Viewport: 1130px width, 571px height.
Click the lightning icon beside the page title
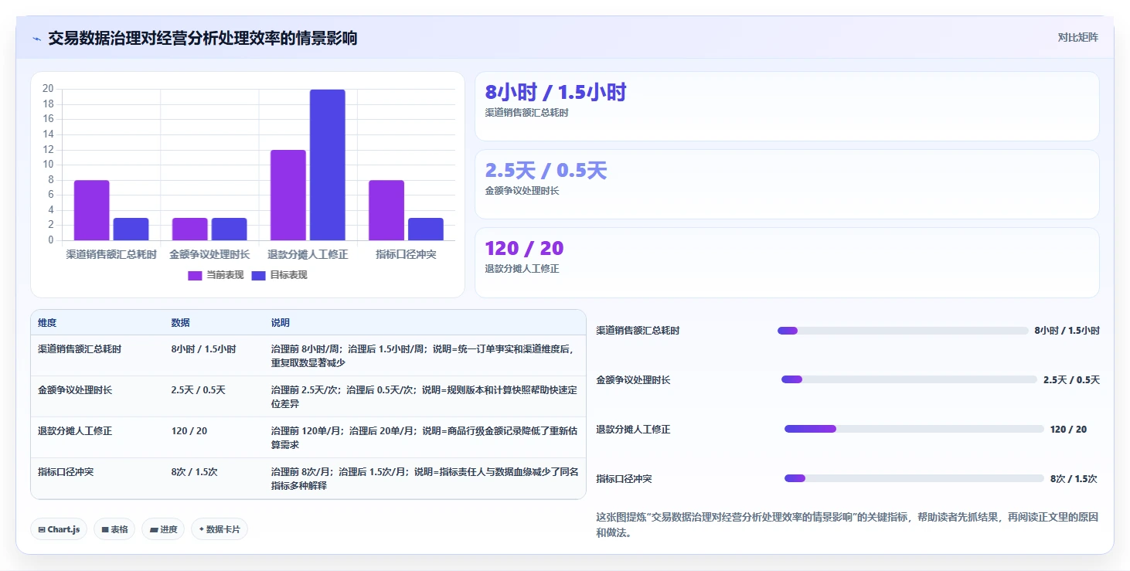click(36, 39)
